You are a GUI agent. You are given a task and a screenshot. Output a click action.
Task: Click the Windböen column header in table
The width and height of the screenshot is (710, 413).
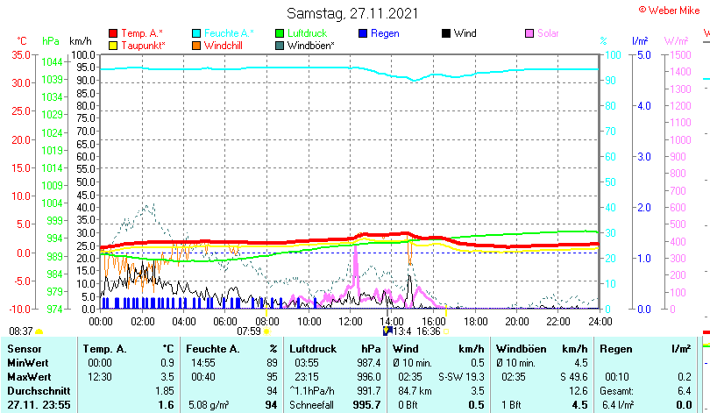click(x=518, y=349)
